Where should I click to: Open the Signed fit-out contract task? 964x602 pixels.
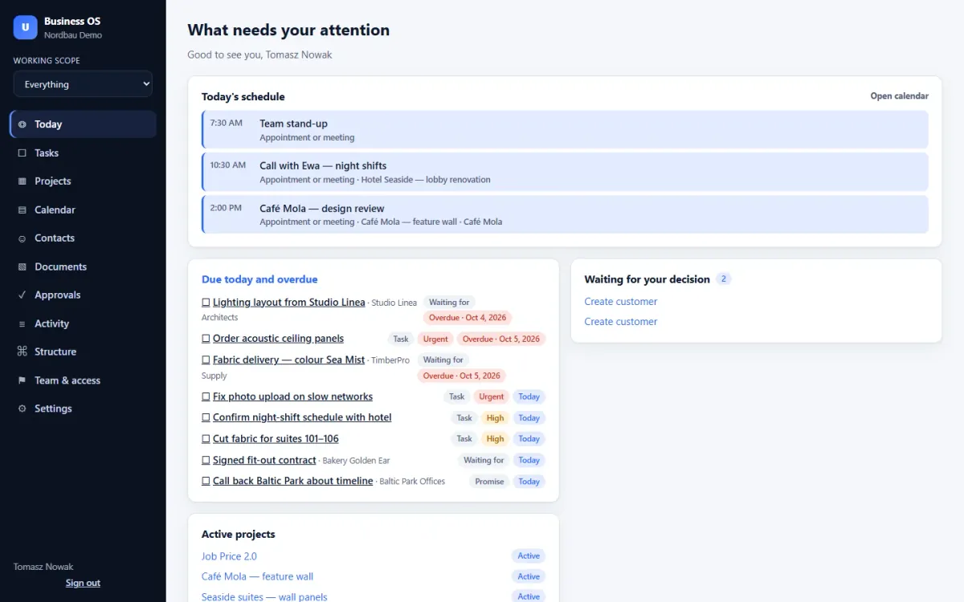pyautogui.click(x=264, y=460)
